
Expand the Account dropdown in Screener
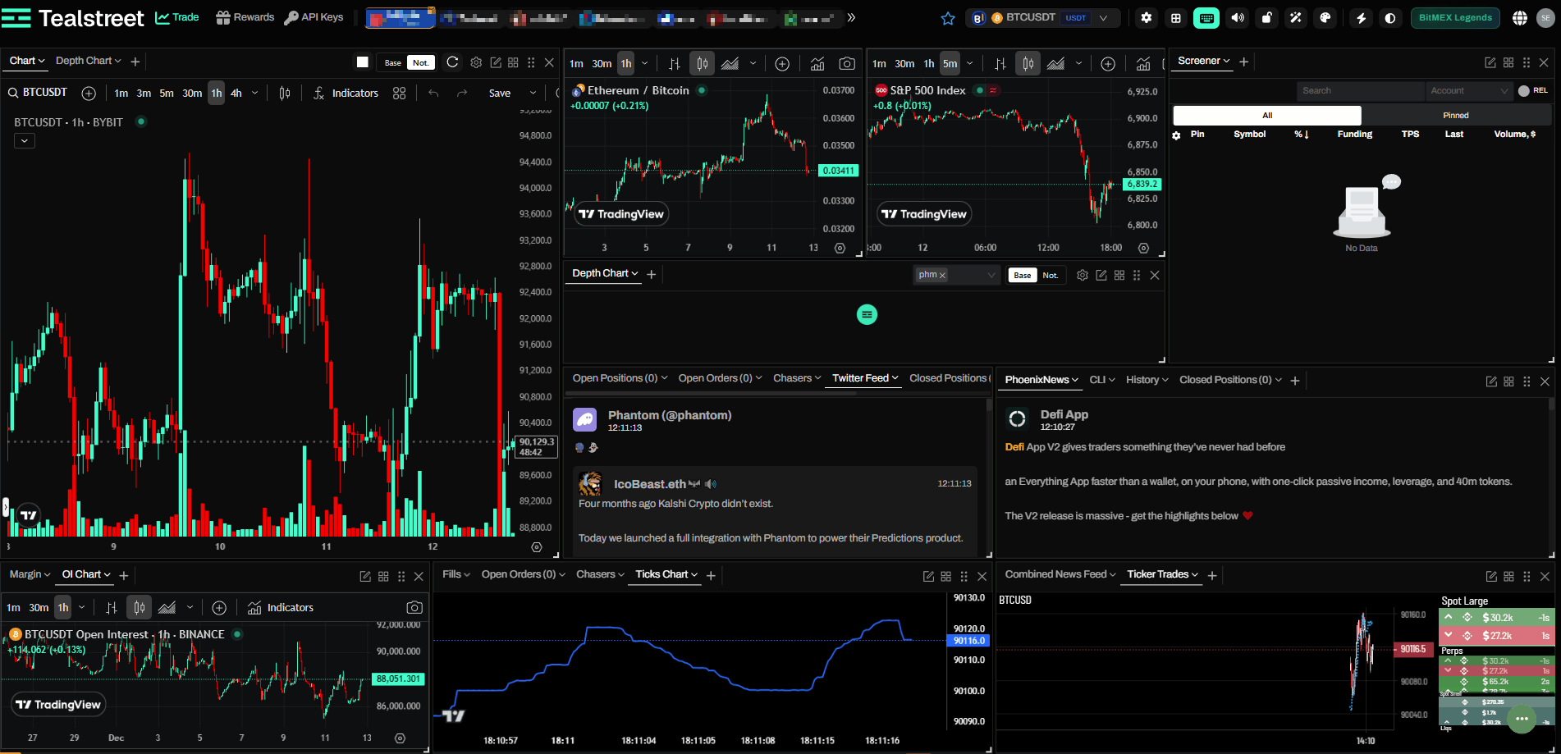[1467, 91]
